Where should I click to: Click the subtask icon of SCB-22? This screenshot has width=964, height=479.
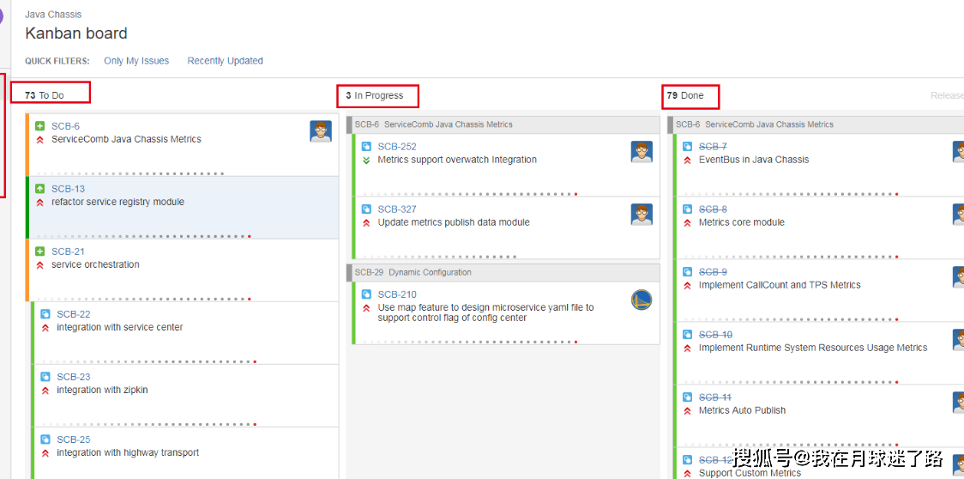point(45,315)
